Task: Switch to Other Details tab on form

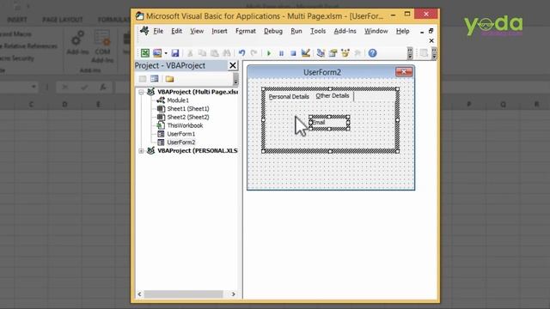Action: pos(333,96)
